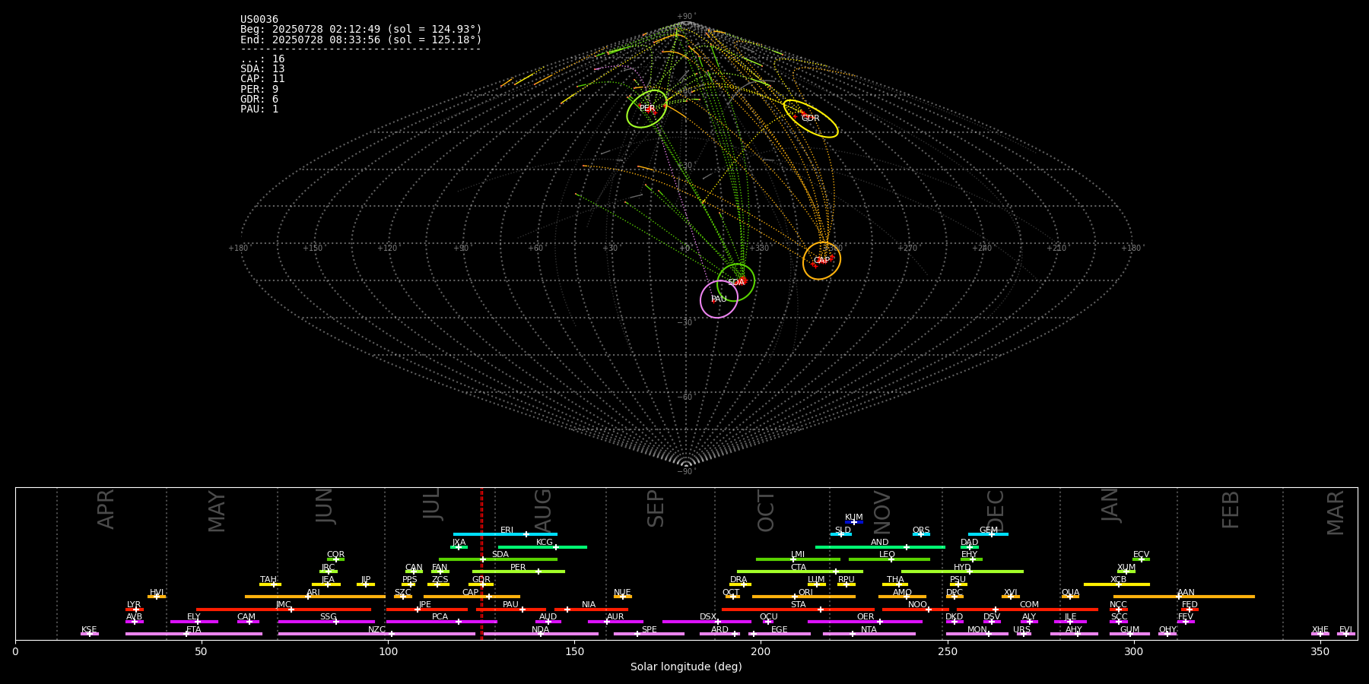The image size is (1369, 684).
Task: Click the XCB yellow bar in timeline
Action: tap(1116, 584)
